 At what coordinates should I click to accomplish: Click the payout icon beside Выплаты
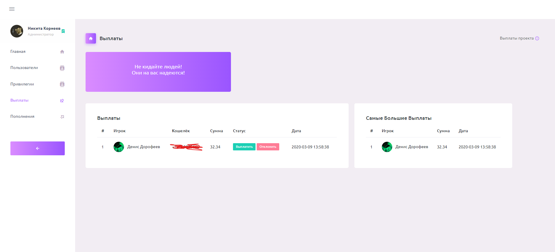[x=62, y=100]
